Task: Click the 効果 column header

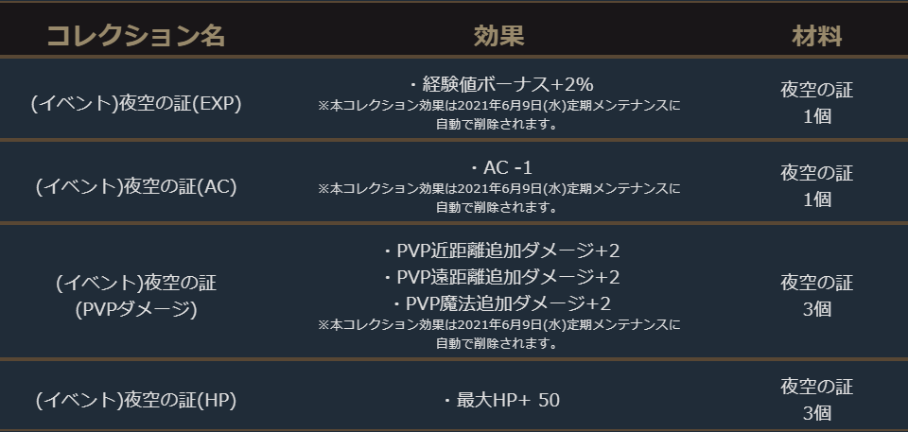Action: coord(498,37)
